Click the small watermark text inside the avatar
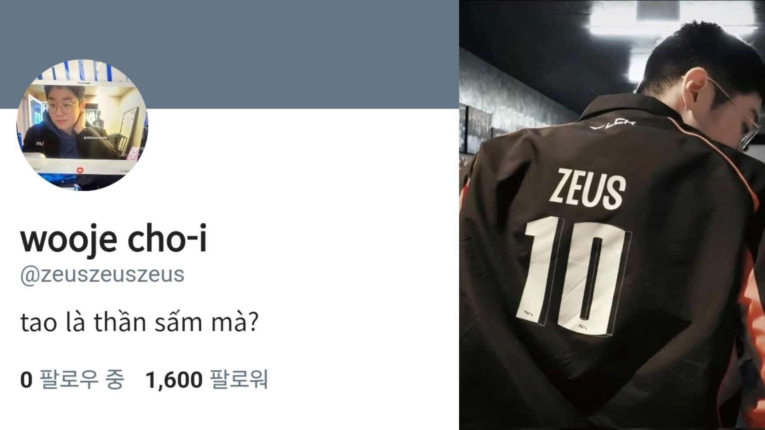 [x=95, y=138]
